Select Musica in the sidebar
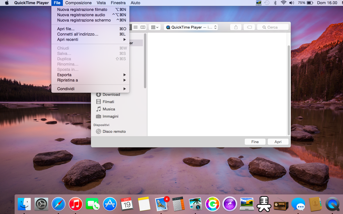 [109, 109]
